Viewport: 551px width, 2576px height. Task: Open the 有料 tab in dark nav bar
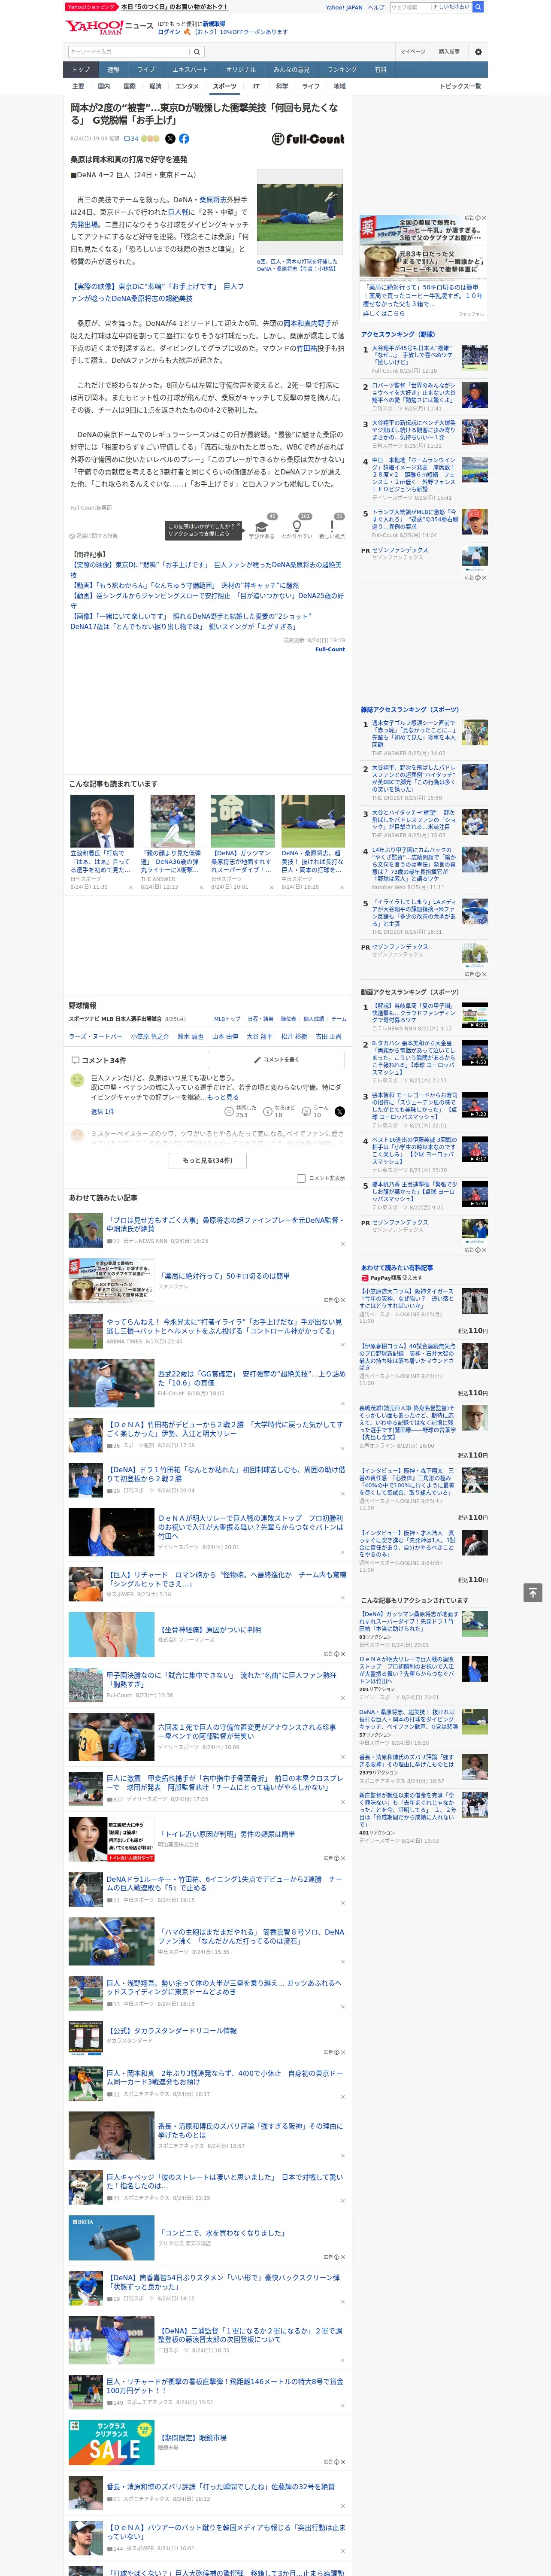[x=381, y=70]
